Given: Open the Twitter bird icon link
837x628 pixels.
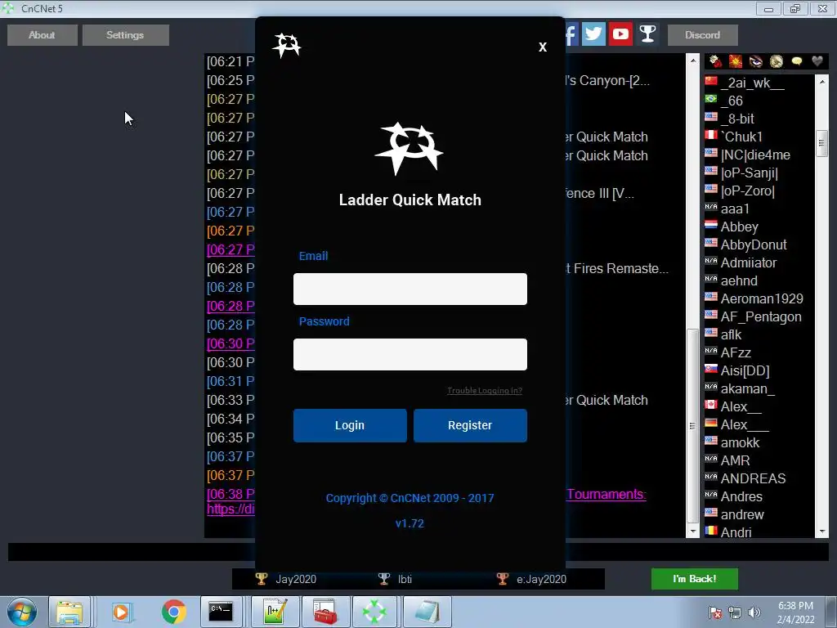Looking at the screenshot, I should [x=593, y=34].
